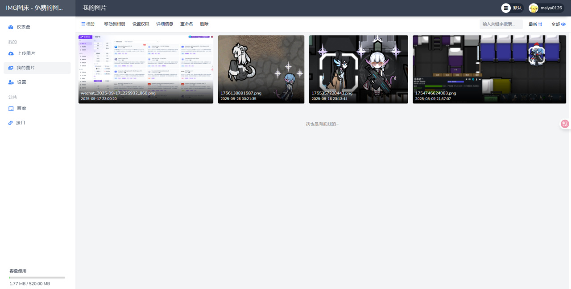The width and height of the screenshot is (571, 289).
Task: Click the 我的图片 page heading
Action: (95, 8)
